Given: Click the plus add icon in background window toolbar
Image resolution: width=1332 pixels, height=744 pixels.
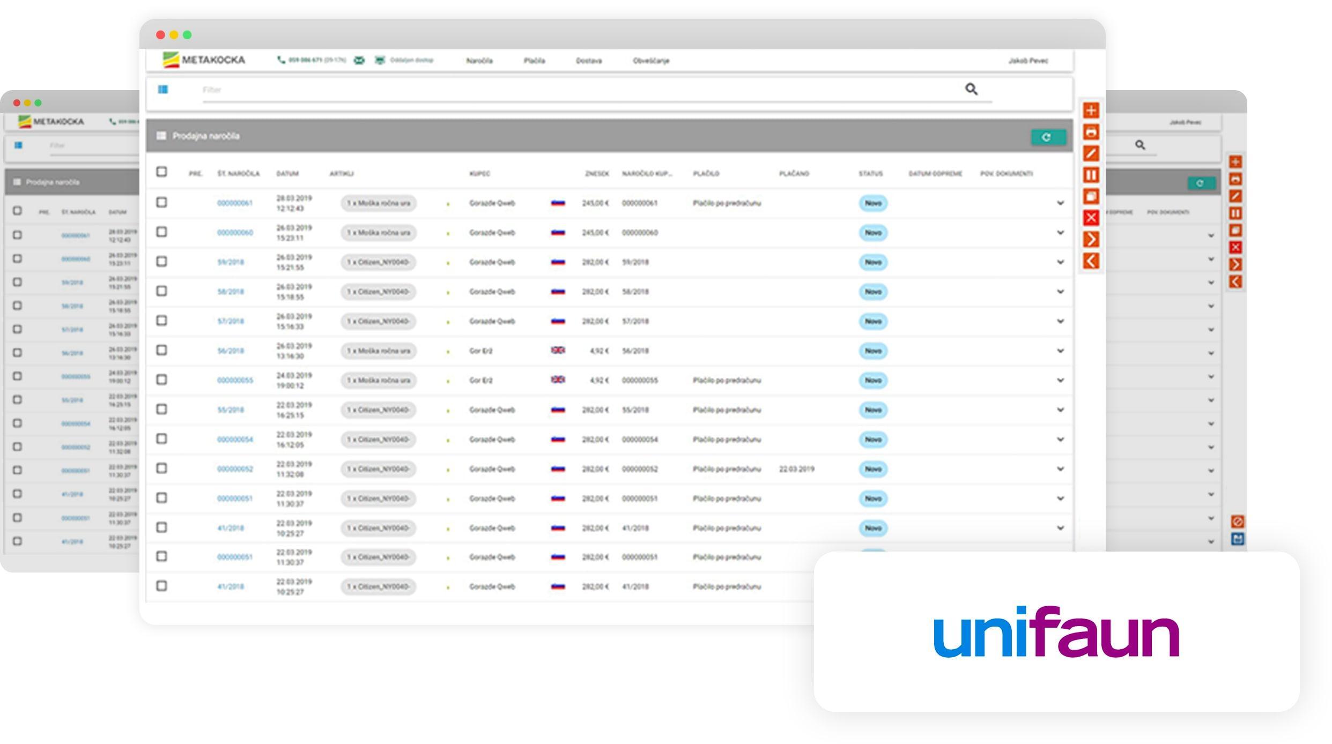Looking at the screenshot, I should [x=1235, y=162].
